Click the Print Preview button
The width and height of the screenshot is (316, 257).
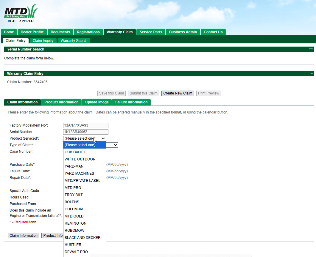pyautogui.click(x=208, y=93)
